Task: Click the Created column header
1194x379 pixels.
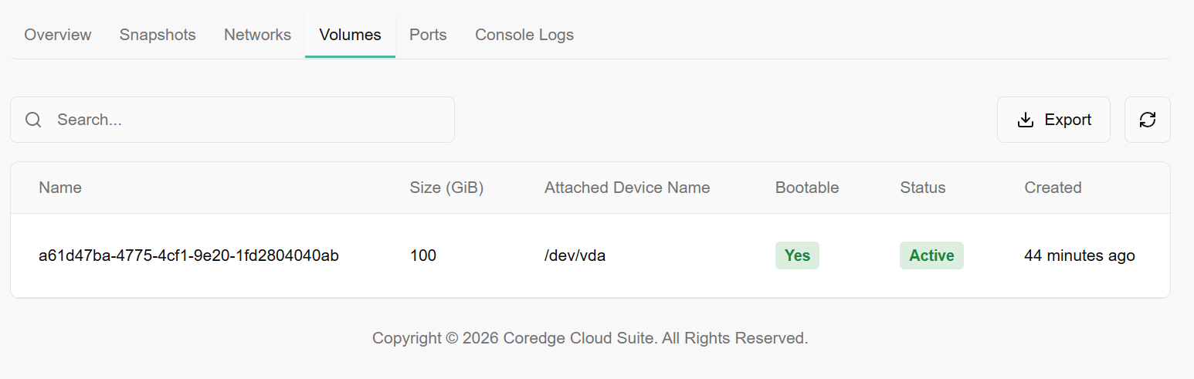Action: coord(1052,188)
